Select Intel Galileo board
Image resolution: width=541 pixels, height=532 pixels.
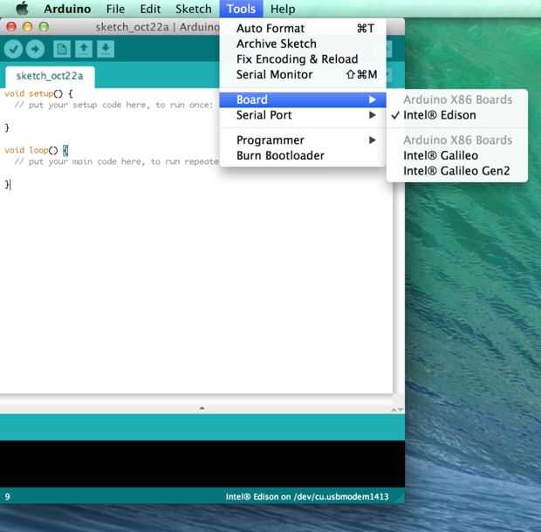pyautogui.click(x=457, y=155)
